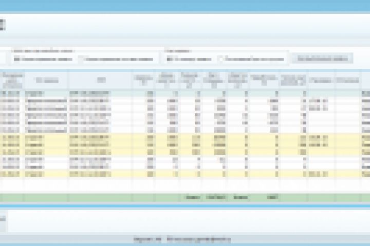Viewport: 370px width, 246px height.
Task: Select the green totals row below the table
Action: coord(185,197)
